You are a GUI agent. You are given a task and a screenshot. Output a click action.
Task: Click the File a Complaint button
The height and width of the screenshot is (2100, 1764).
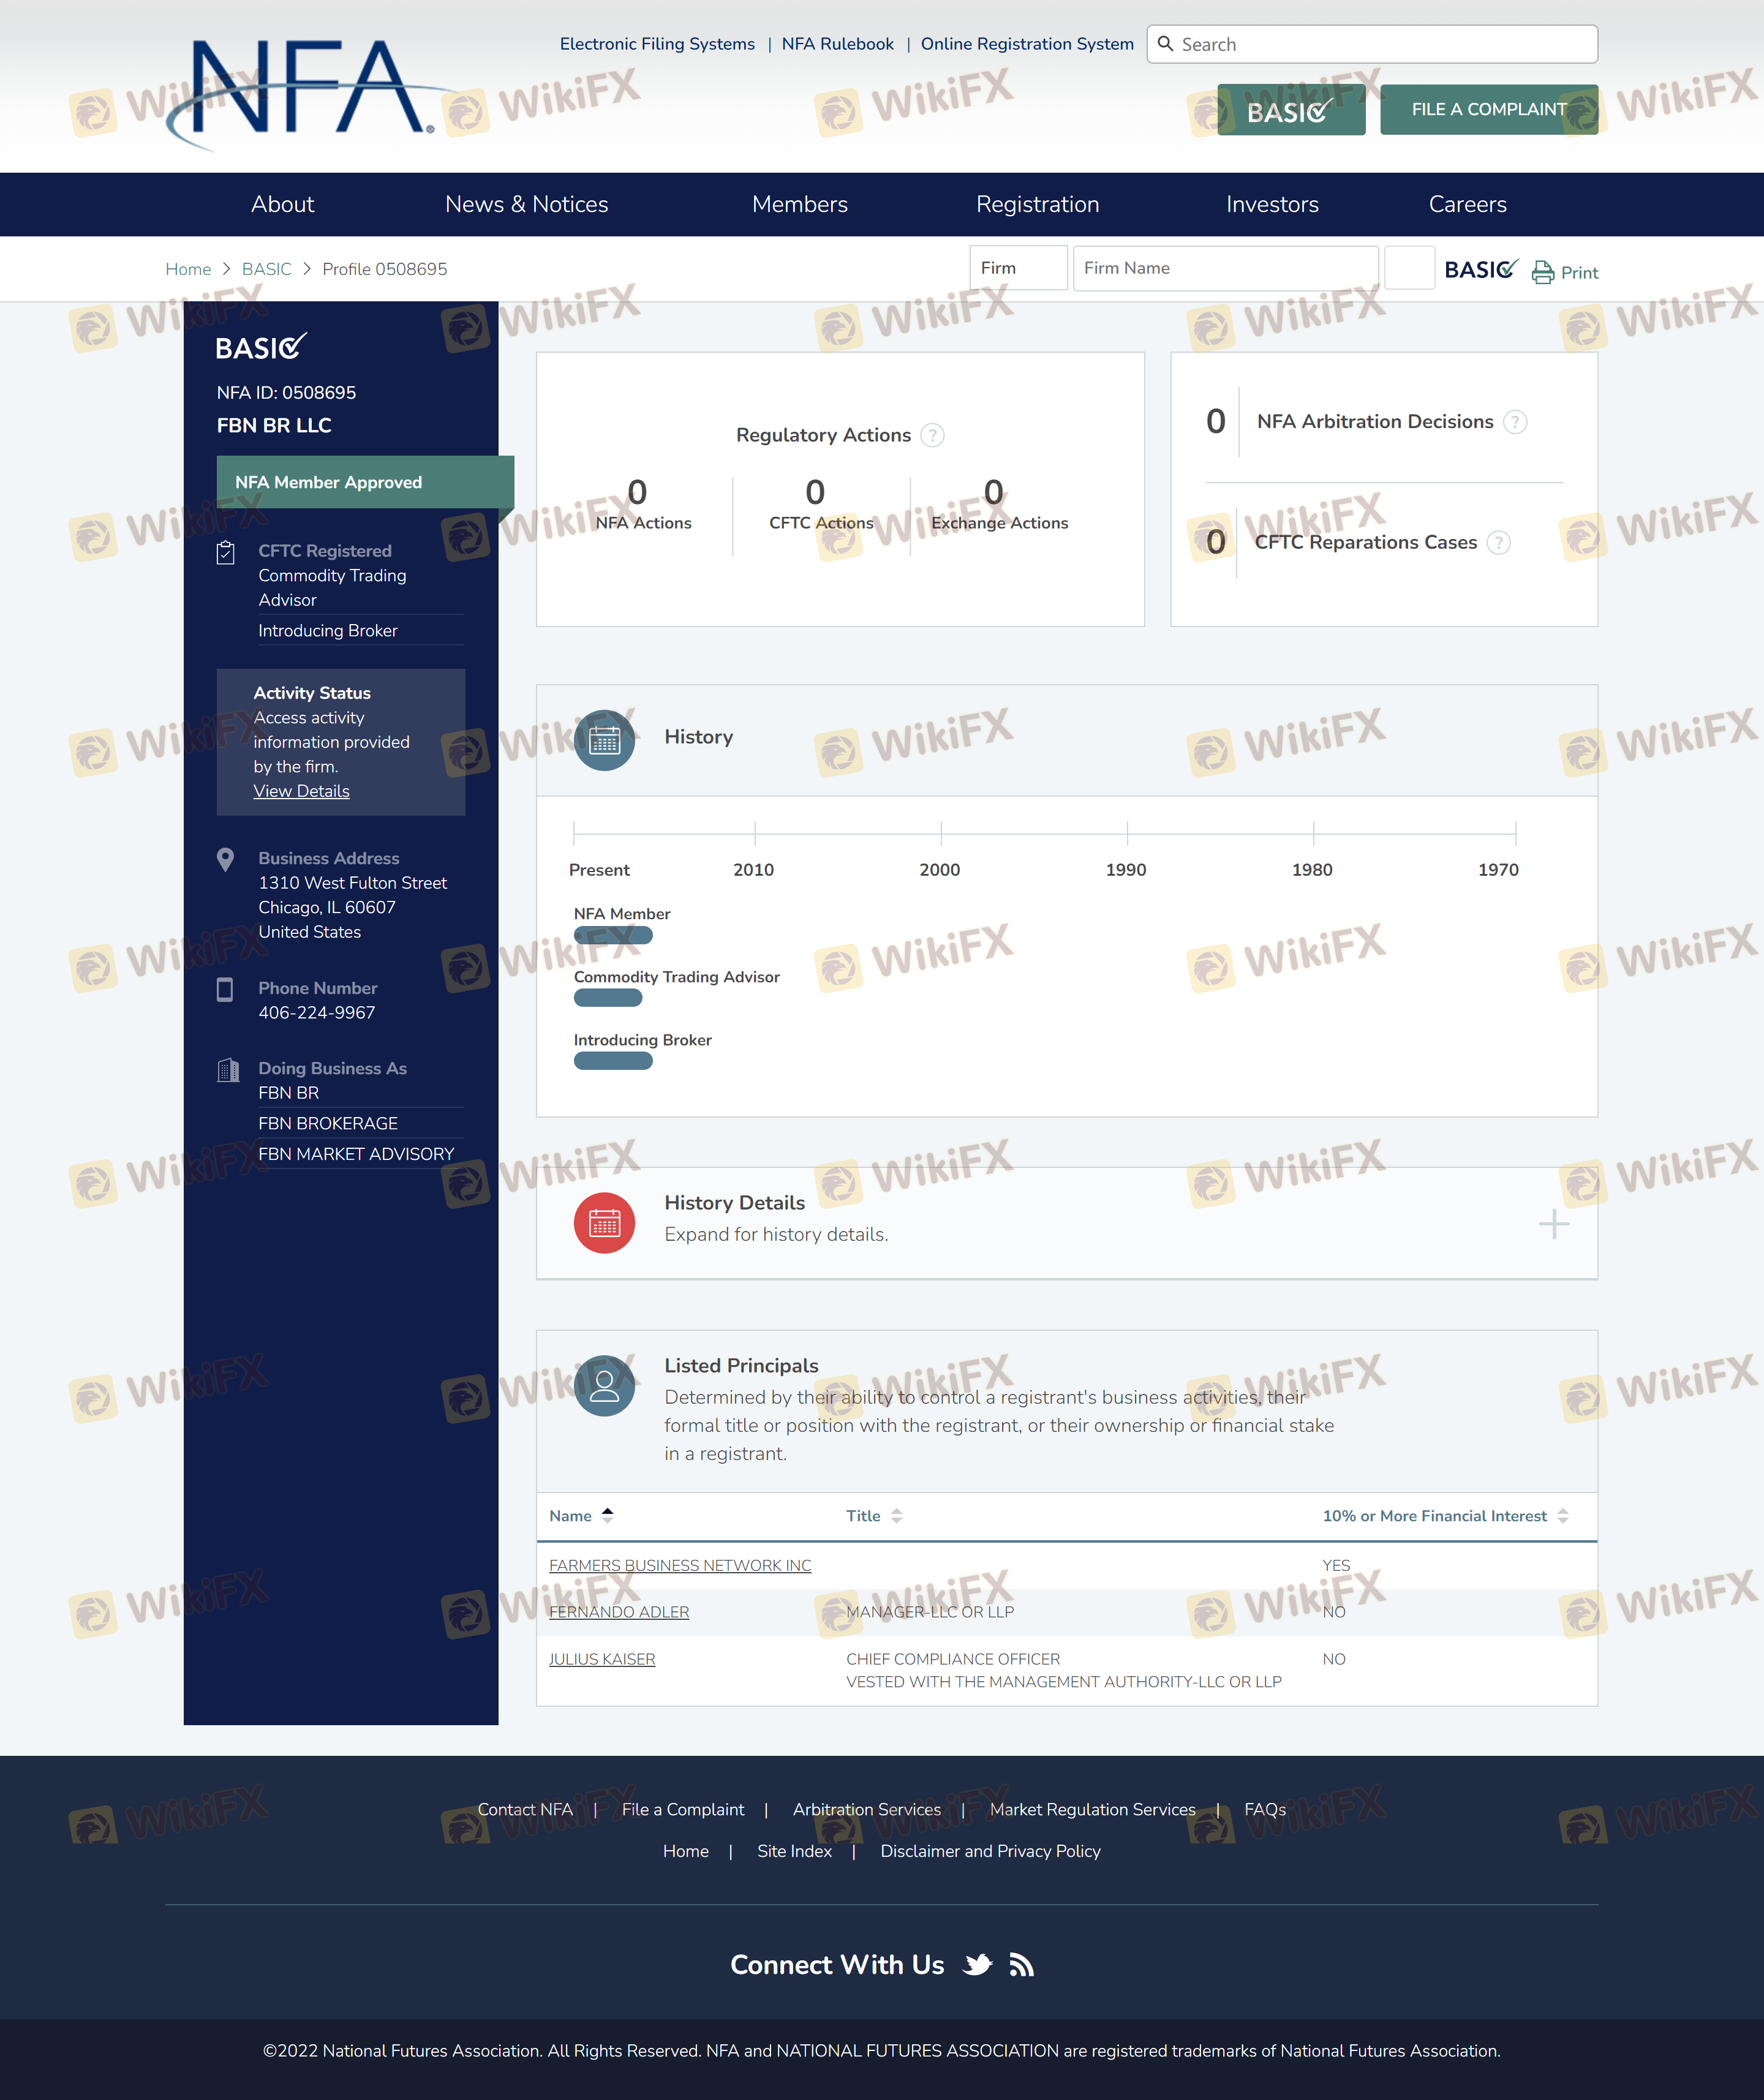1488,109
